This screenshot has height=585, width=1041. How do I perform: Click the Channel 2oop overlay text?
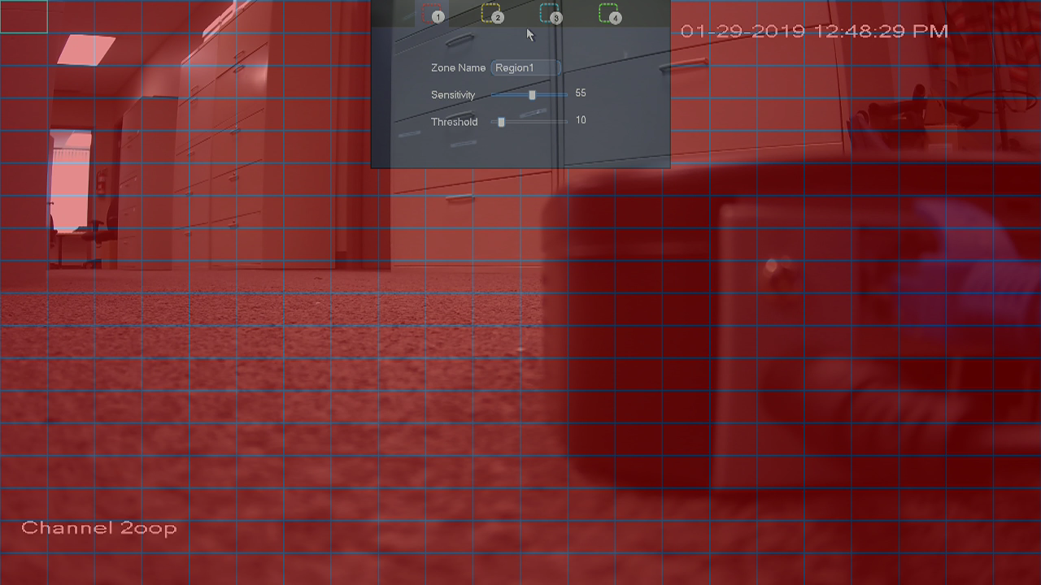[99, 528]
